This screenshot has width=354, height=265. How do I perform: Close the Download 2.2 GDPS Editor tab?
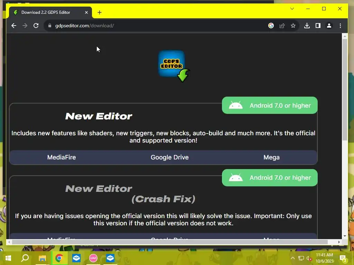86,12
